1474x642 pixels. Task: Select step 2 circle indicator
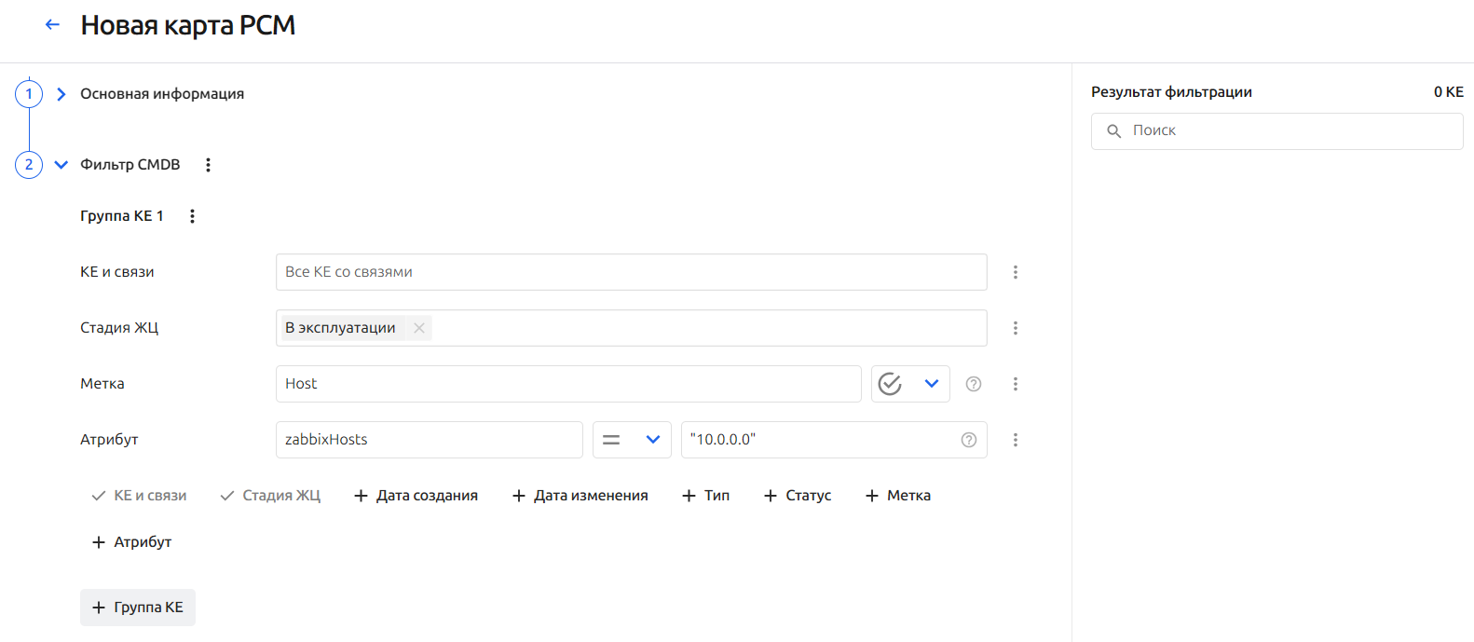point(29,165)
